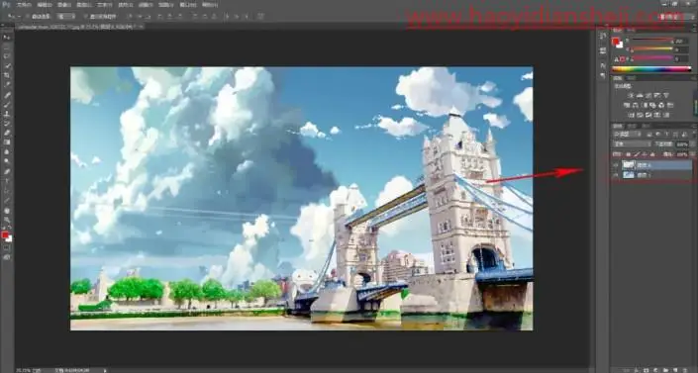Hide the bottom layer's eye icon
698x373 pixels.
coord(616,175)
